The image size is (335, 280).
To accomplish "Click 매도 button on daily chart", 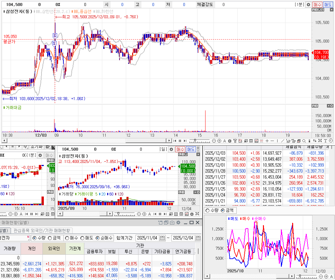I will pyautogui.click(x=191, y=149).
